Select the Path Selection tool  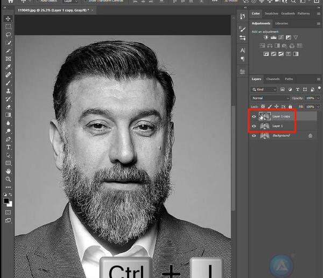(8, 155)
